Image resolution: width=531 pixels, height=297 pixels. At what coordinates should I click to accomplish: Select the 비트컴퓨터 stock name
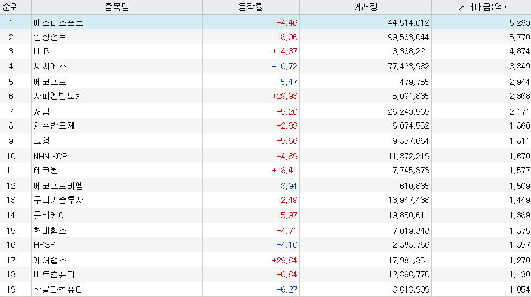click(x=54, y=274)
